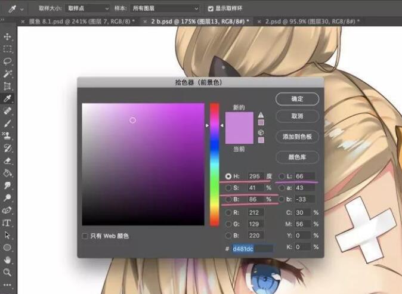Click the new color preview swatch

tap(239, 120)
